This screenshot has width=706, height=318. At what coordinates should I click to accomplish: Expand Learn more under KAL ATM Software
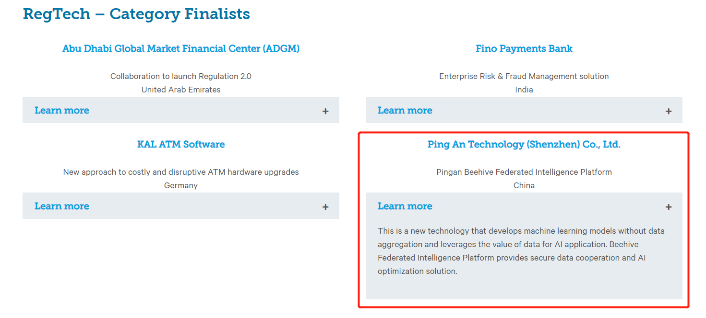pos(62,206)
